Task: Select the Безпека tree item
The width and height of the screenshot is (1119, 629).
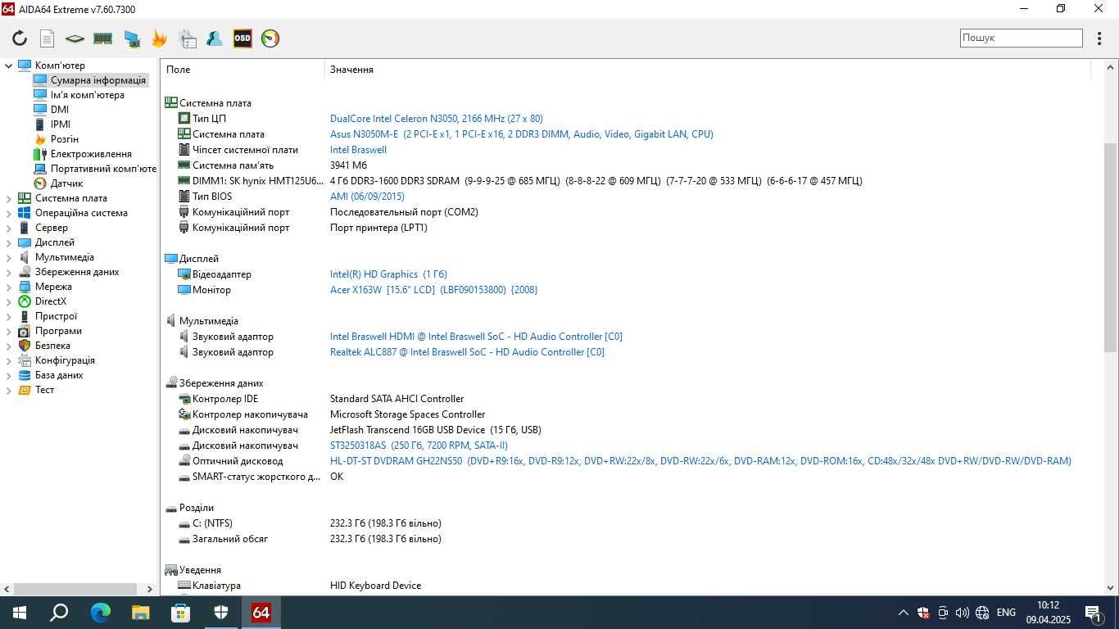Action: pos(52,346)
